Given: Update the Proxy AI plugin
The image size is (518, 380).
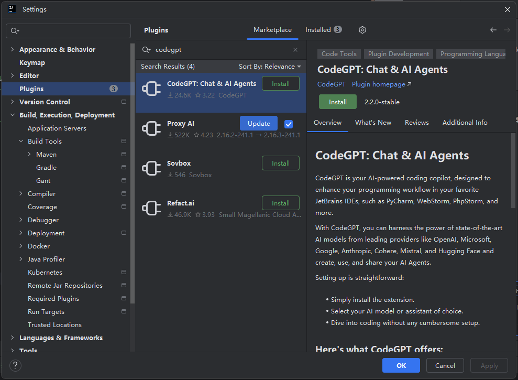Looking at the screenshot, I should click(259, 123).
